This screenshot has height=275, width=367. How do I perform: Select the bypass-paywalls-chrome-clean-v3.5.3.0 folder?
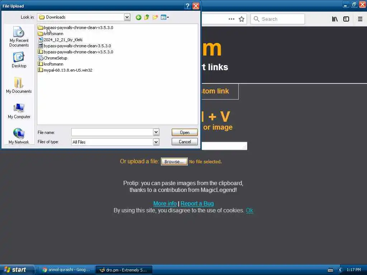(75, 28)
